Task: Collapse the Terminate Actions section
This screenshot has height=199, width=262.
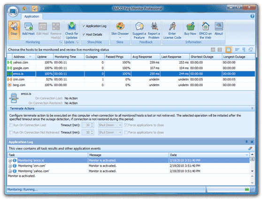Action: click(252, 108)
